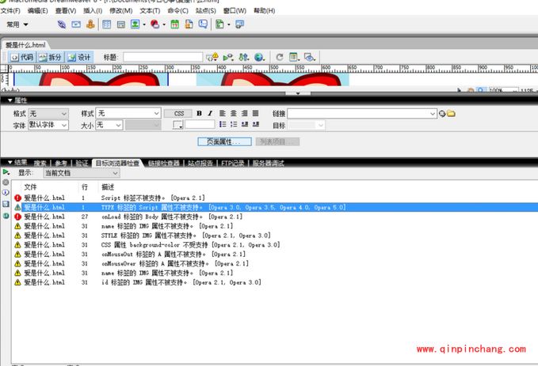Screen dimensions: 538x366
Task: Open the 插入(I) menu
Action: (93, 10)
